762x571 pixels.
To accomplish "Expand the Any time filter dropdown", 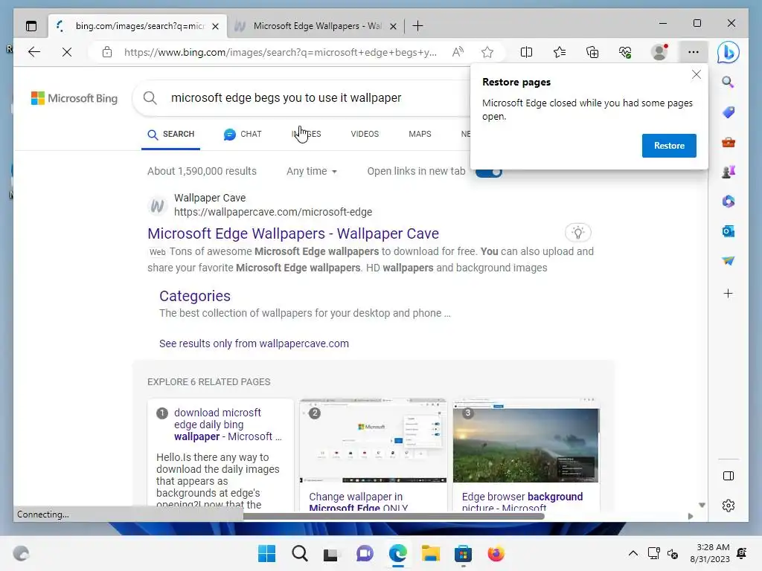I will [x=312, y=171].
